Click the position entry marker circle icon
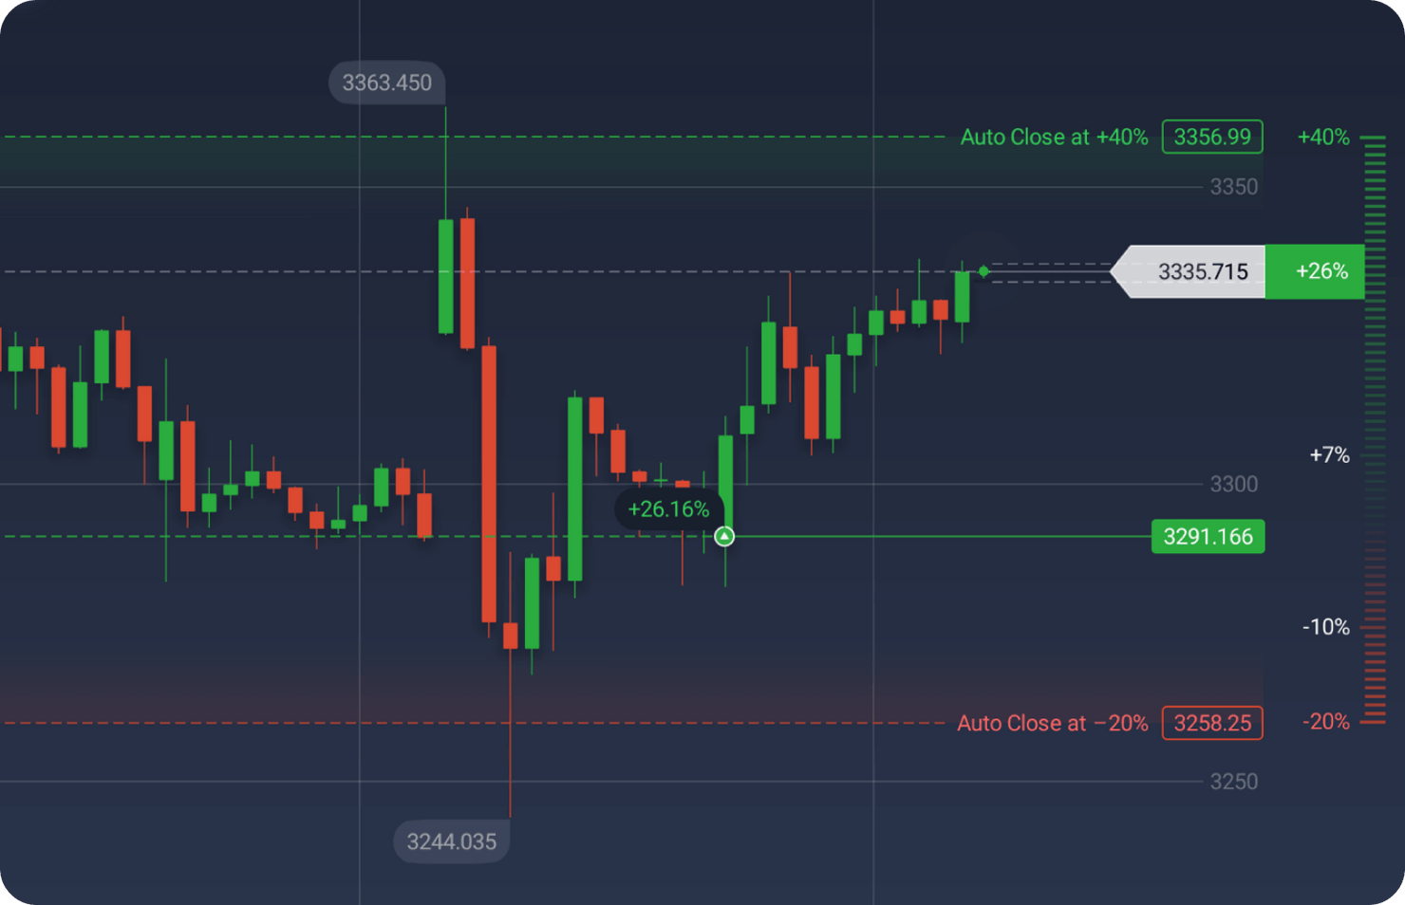The width and height of the screenshot is (1405, 905). 724,537
